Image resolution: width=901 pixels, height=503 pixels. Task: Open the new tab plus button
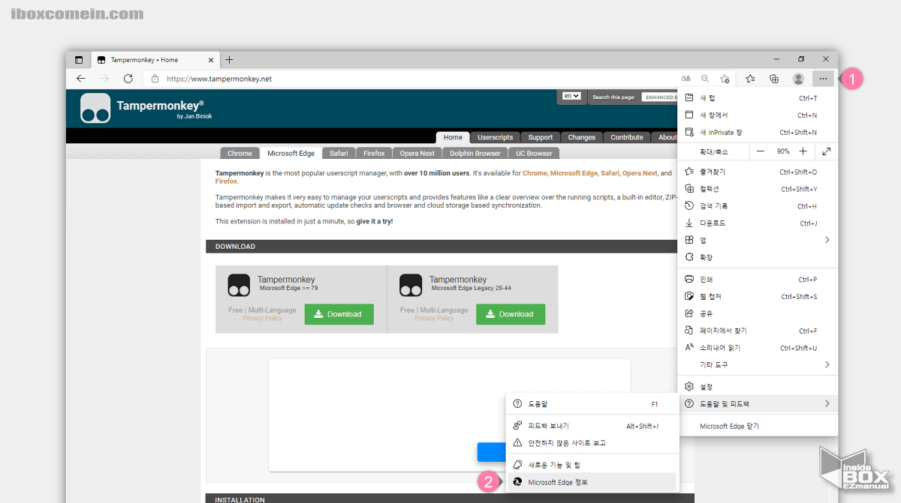click(230, 60)
